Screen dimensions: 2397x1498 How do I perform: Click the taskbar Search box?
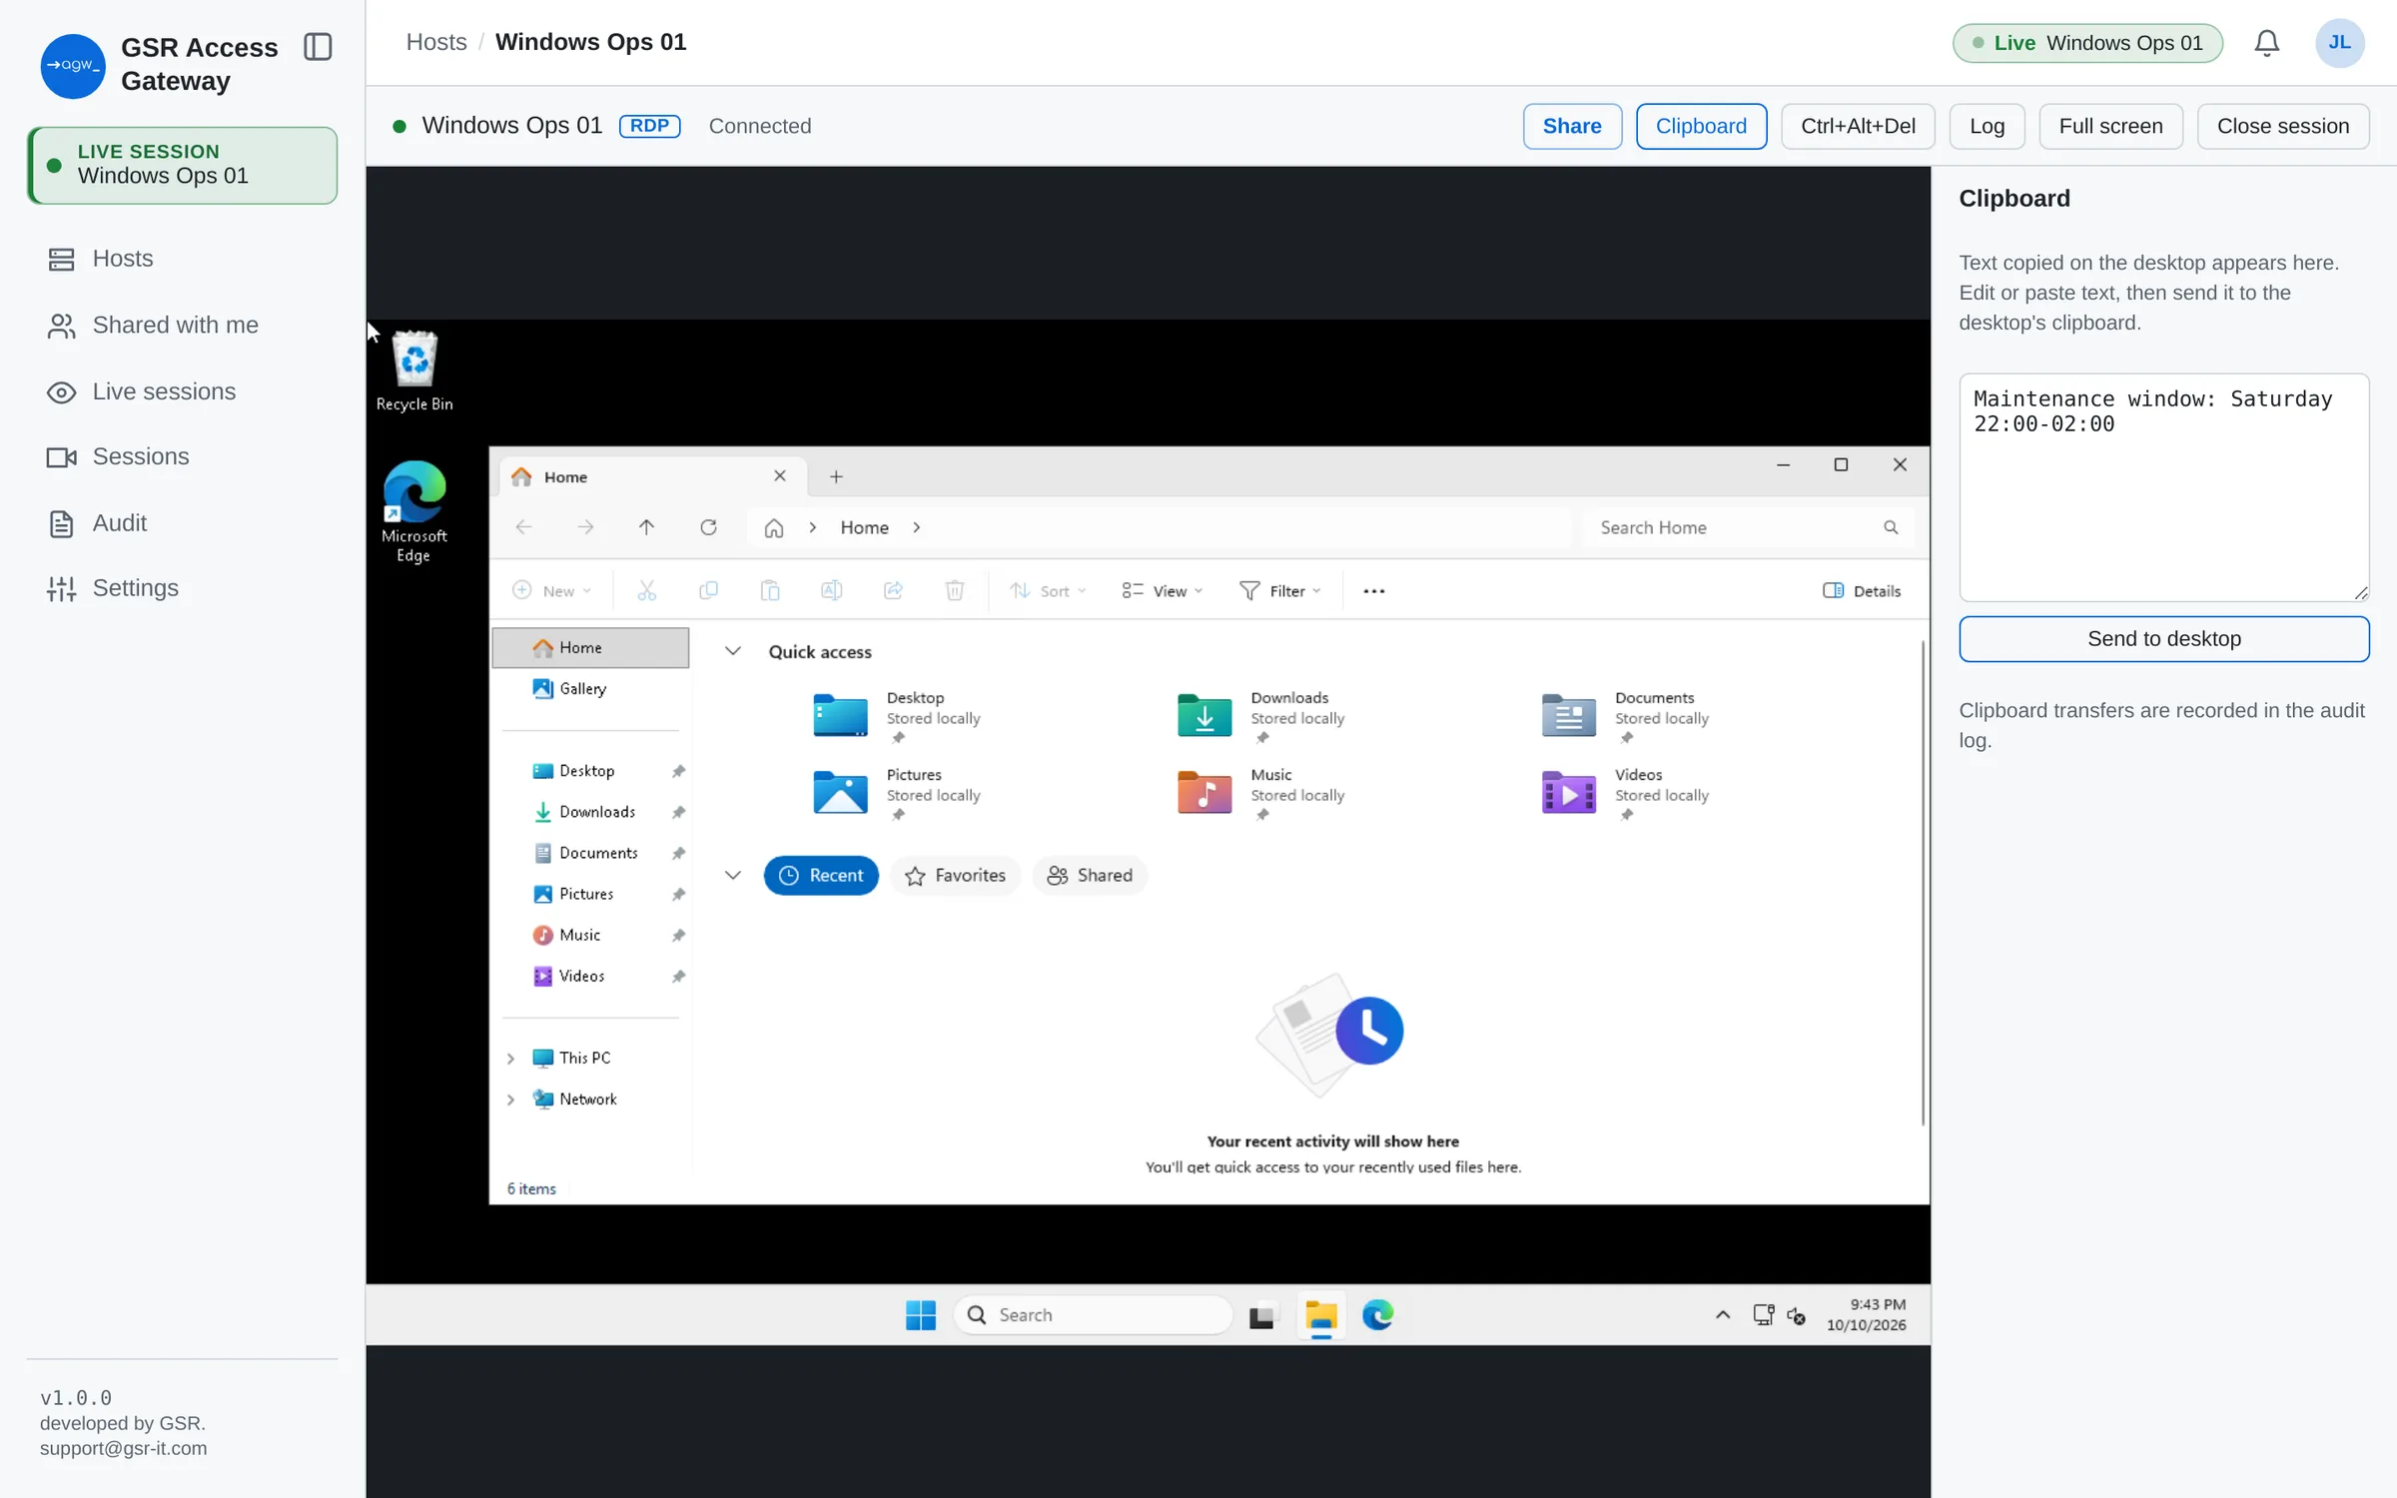(1094, 1315)
